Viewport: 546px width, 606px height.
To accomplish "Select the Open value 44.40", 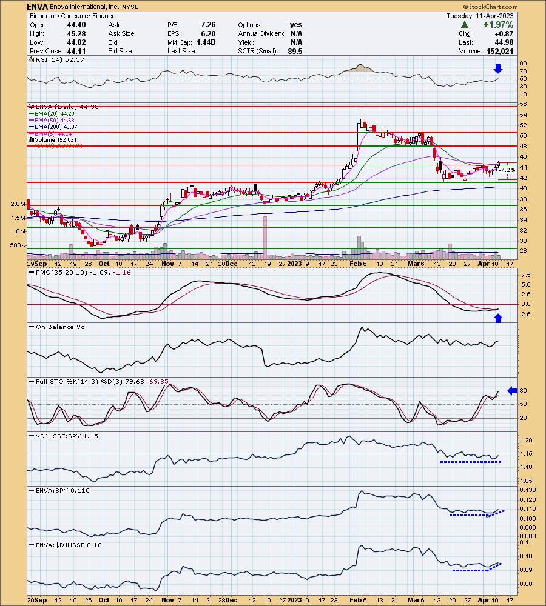I will 76,25.
